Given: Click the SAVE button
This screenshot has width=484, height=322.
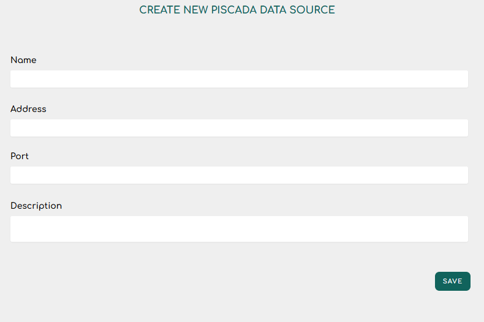Looking at the screenshot, I should coord(453,281).
